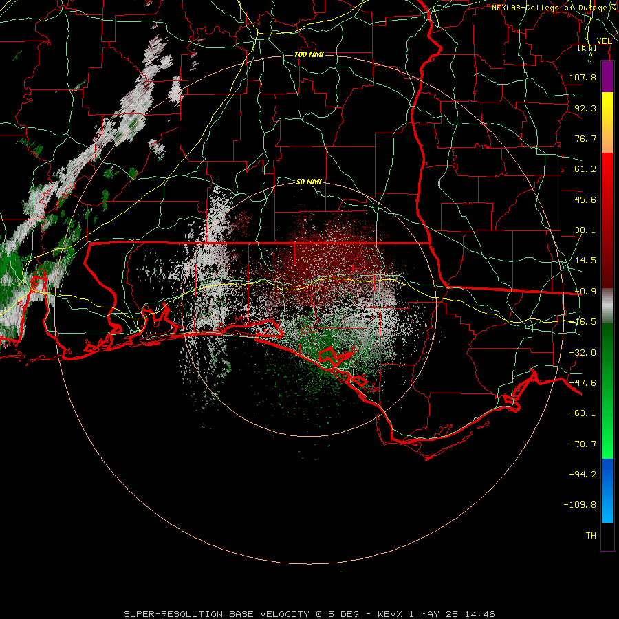Click the -0.9 velocity legend value

585,292
